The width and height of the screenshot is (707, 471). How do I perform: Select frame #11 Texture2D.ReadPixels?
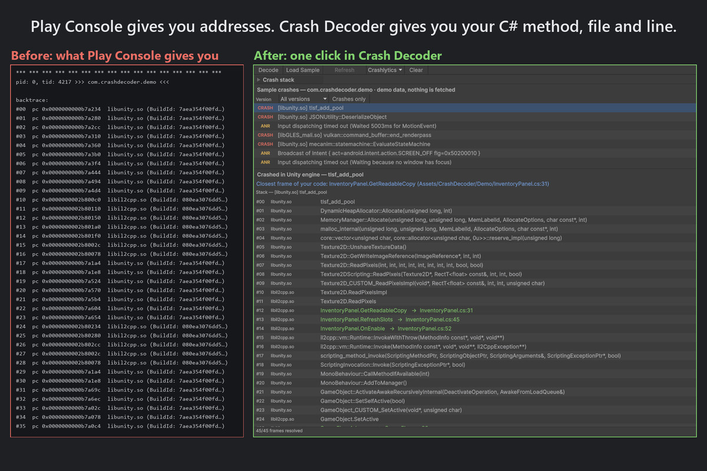pyautogui.click(x=475, y=301)
